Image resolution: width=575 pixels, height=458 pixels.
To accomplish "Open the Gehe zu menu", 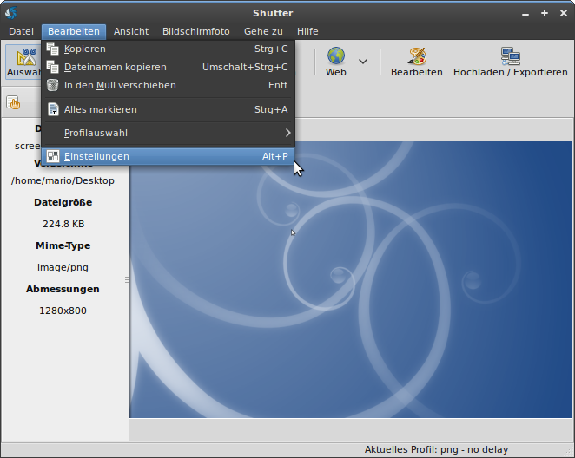I will pyautogui.click(x=263, y=31).
